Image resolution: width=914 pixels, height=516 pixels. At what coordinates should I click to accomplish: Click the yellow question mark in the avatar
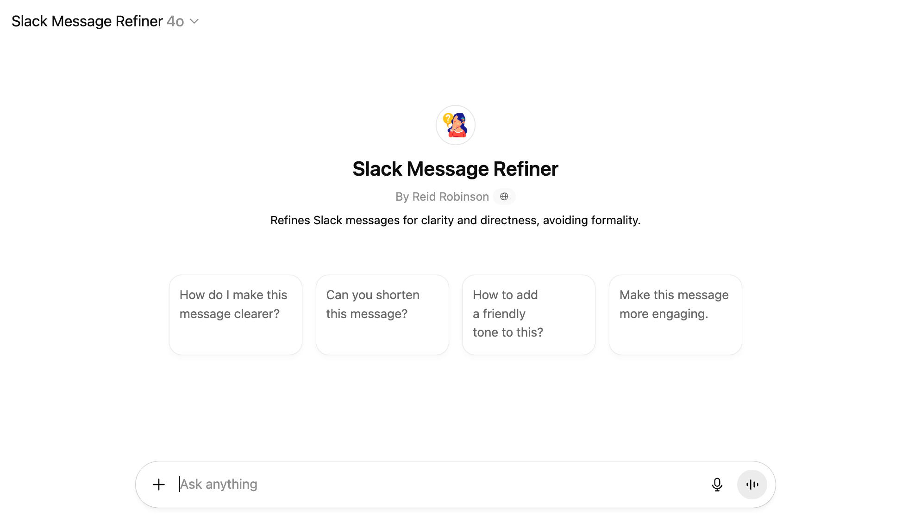(448, 119)
